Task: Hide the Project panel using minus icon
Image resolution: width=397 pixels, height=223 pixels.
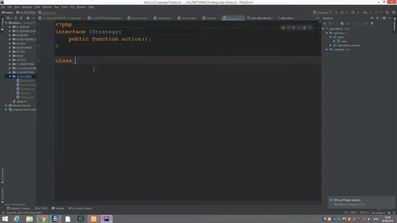Action: click(x=33, y=18)
